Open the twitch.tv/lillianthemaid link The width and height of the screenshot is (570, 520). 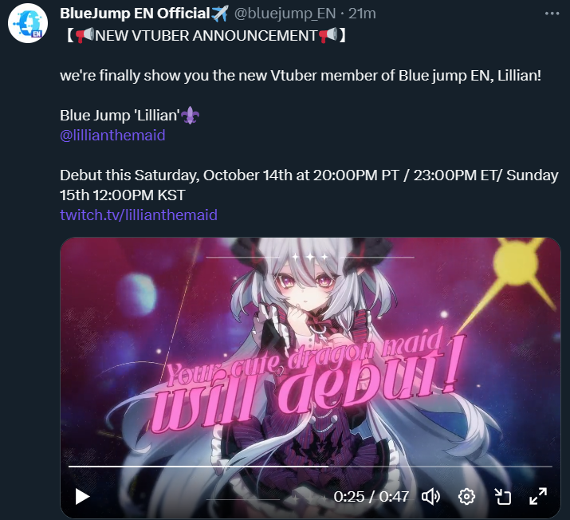139,215
